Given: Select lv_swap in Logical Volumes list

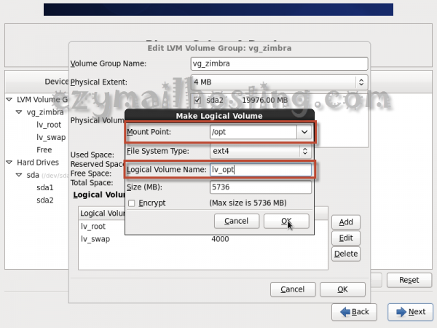Looking at the screenshot, I should [x=95, y=239].
